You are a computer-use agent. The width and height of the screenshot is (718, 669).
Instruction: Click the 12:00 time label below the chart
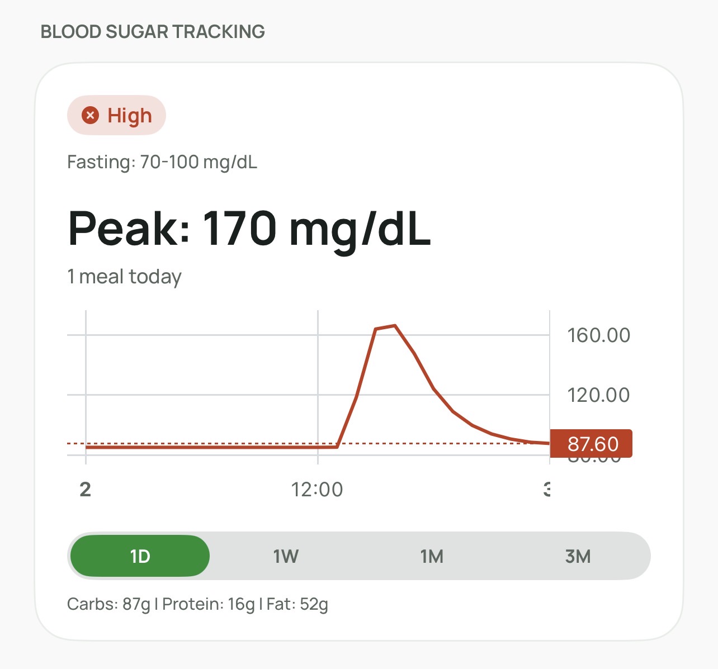[x=317, y=489]
